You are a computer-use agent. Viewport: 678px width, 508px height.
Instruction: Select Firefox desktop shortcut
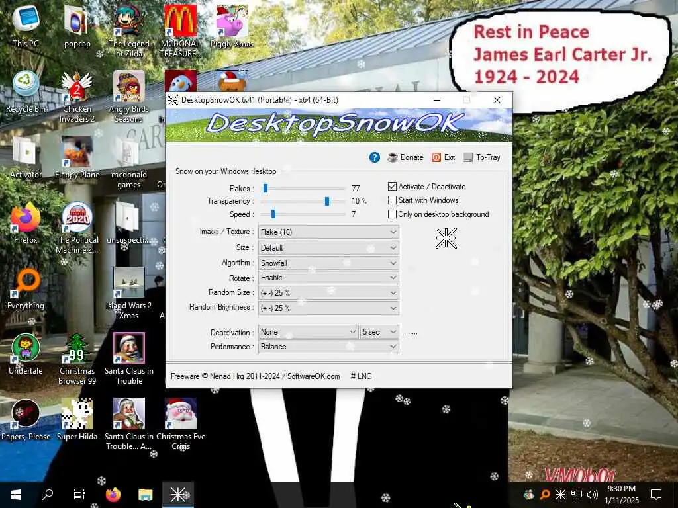26,223
